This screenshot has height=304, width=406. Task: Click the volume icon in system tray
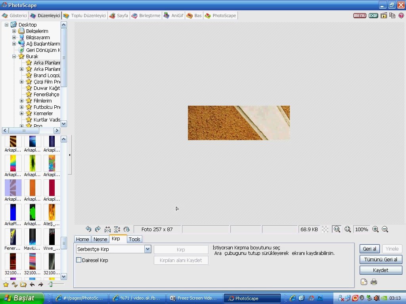(x=377, y=298)
